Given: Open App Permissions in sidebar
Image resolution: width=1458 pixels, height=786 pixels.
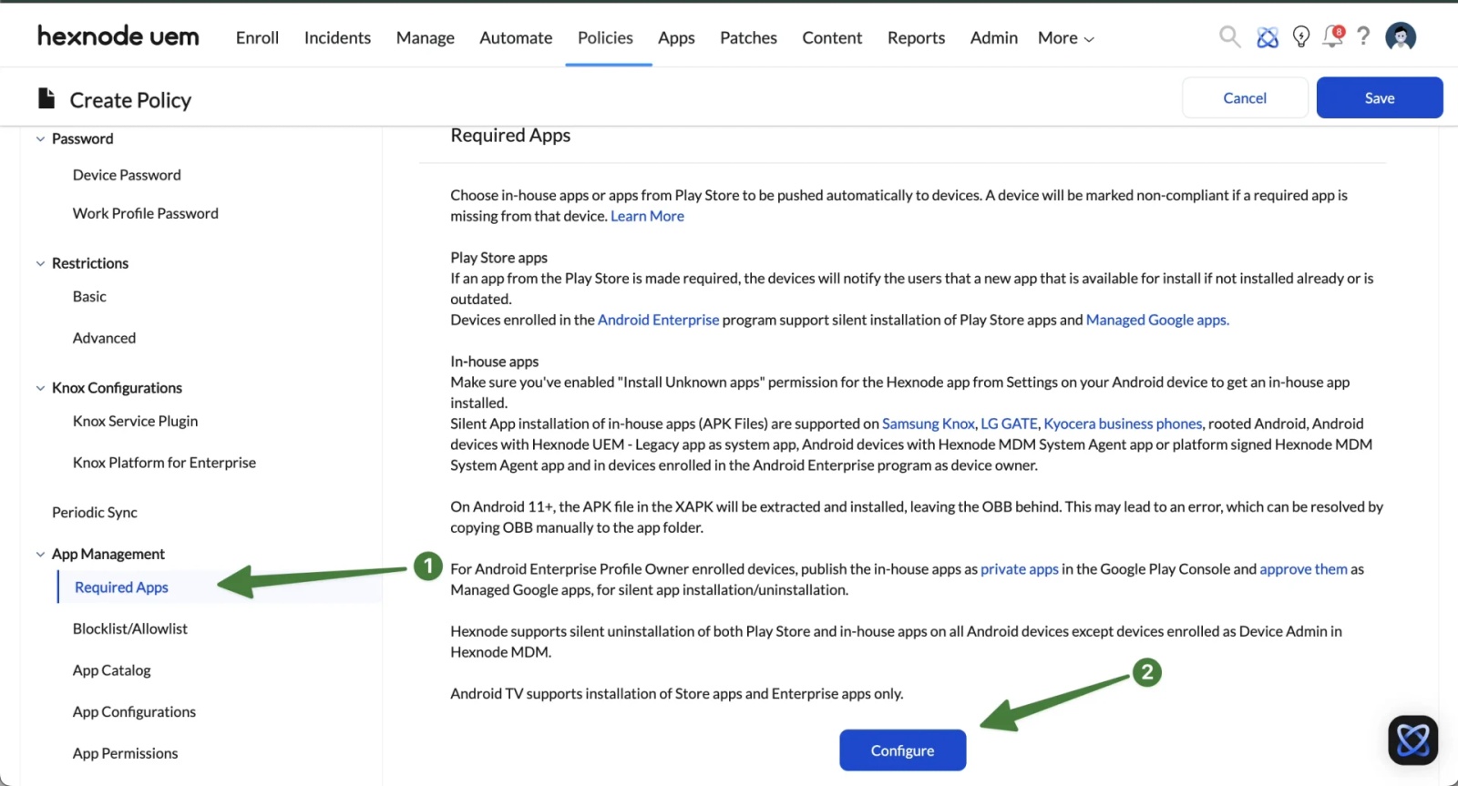Looking at the screenshot, I should 125,753.
